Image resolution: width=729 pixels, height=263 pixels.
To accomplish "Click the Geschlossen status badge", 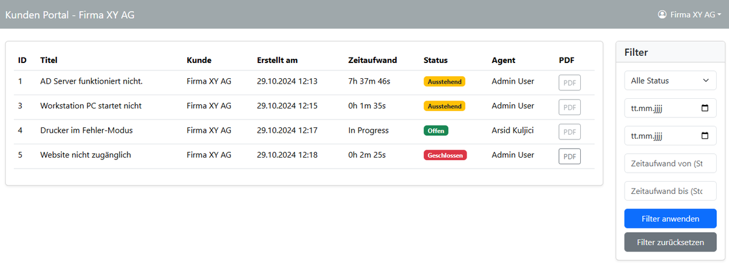I will coord(445,155).
